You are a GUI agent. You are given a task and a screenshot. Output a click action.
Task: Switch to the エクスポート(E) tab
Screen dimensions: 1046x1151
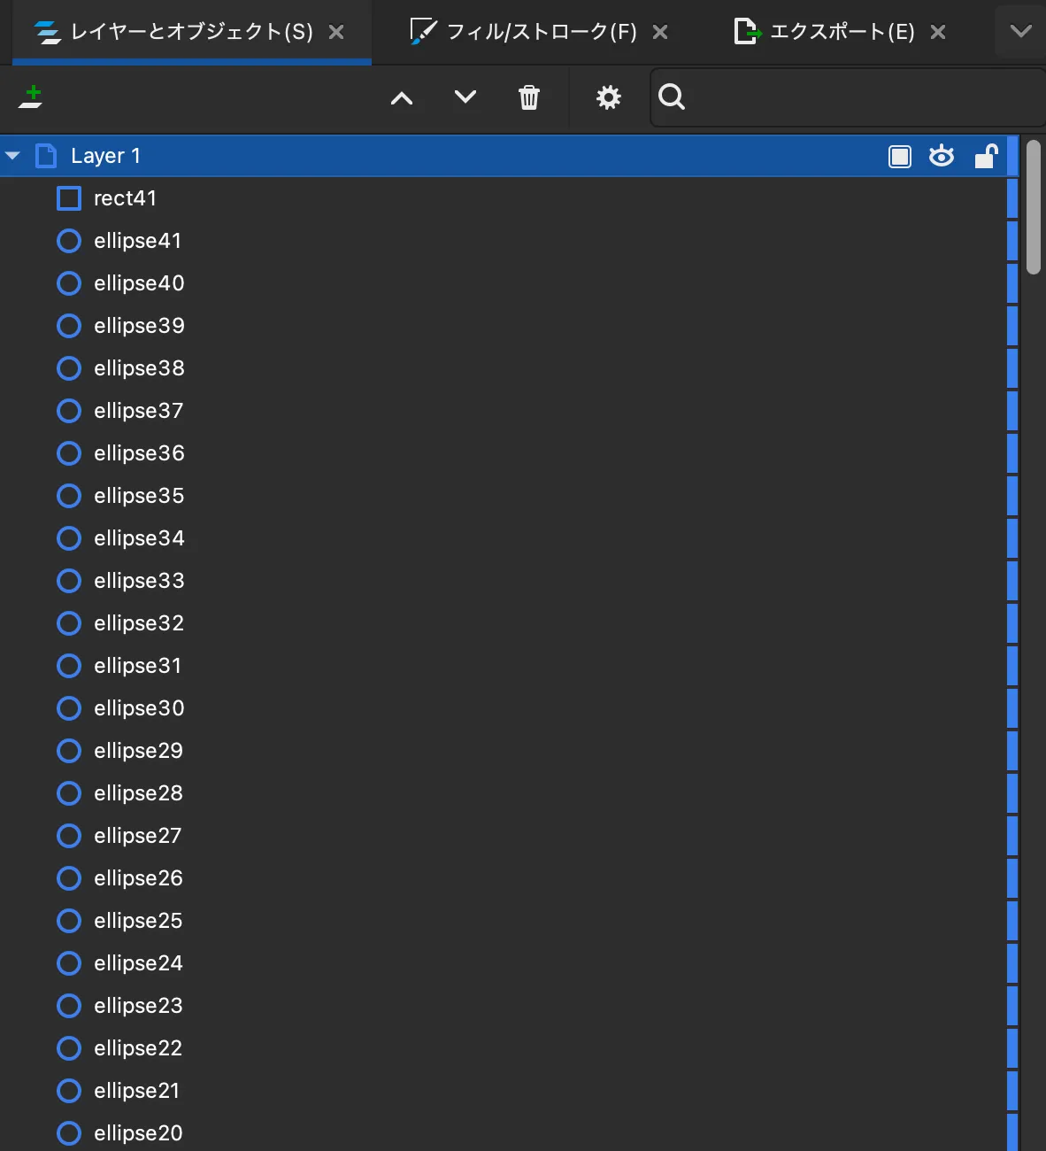point(842,32)
